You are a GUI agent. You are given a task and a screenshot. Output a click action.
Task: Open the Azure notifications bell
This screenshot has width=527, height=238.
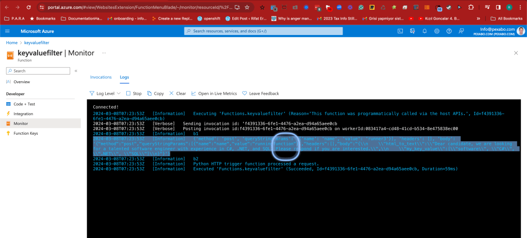click(x=424, y=31)
